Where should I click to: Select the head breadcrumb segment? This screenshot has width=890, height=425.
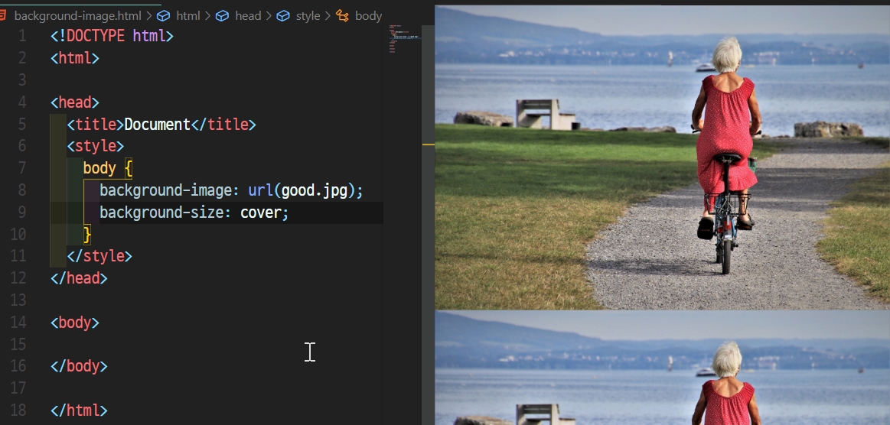coord(248,16)
